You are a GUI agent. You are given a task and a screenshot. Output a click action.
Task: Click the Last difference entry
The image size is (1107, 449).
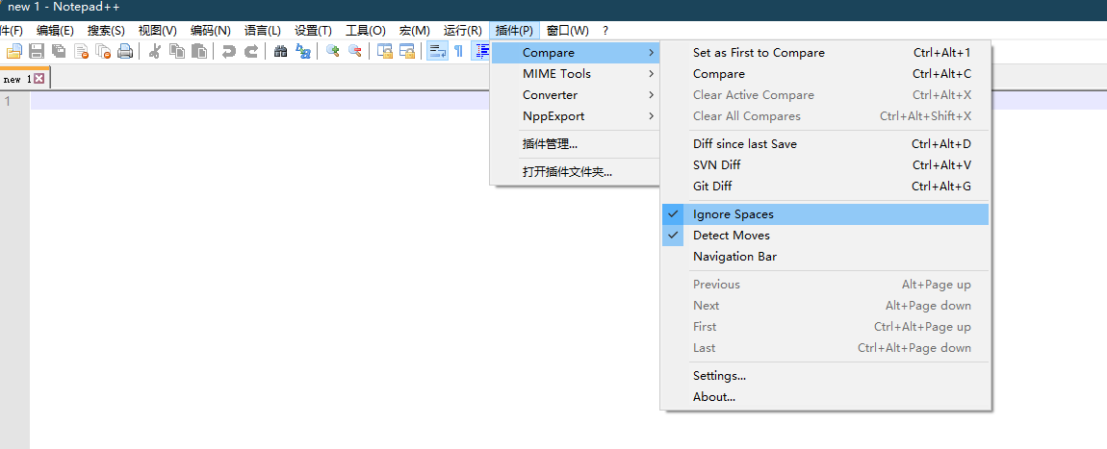click(825, 348)
